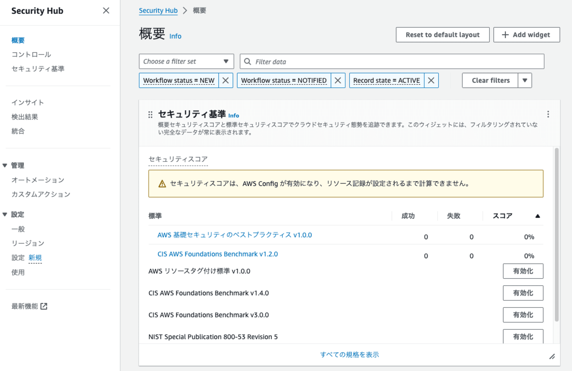This screenshot has height=371, width=572.
Task: Sort by スコア using the arrow icon
Action: click(538, 216)
